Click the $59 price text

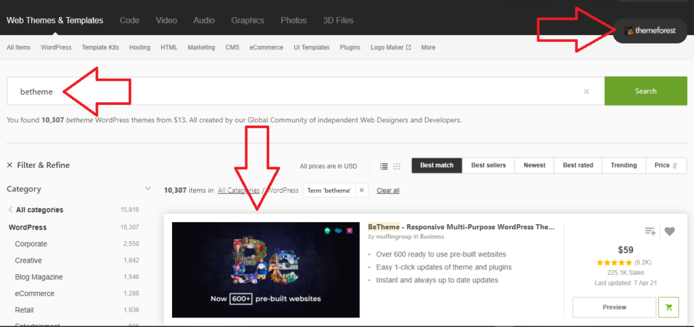[x=626, y=250]
